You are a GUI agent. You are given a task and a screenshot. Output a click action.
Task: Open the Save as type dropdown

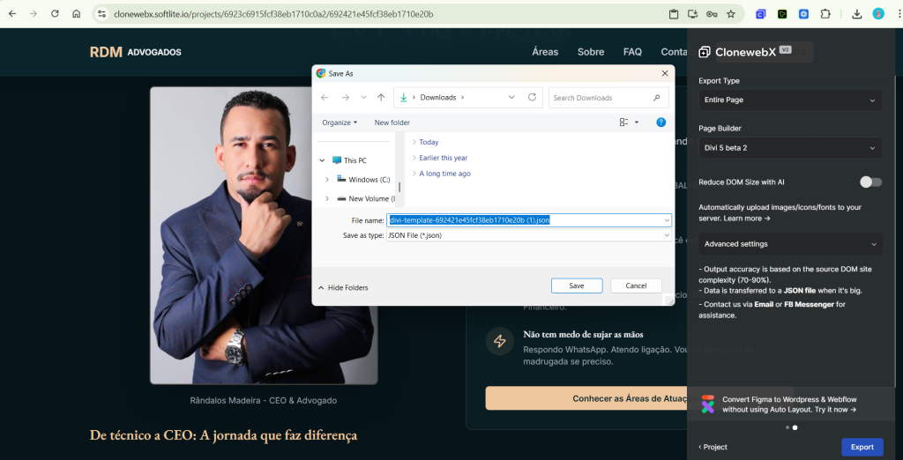pyautogui.click(x=529, y=235)
